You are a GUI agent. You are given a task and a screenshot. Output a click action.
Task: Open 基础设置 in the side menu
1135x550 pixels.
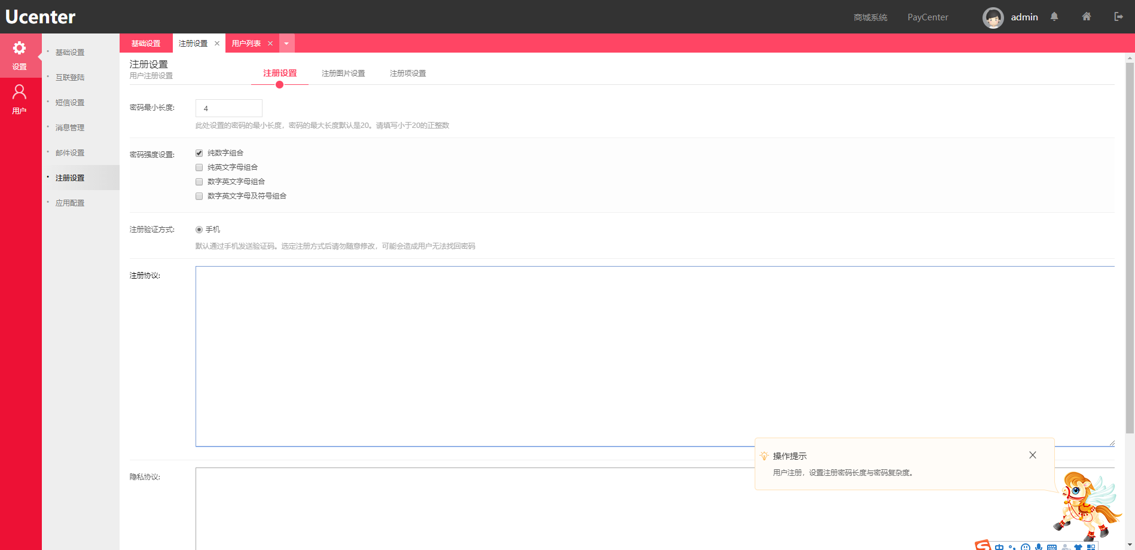tap(70, 53)
